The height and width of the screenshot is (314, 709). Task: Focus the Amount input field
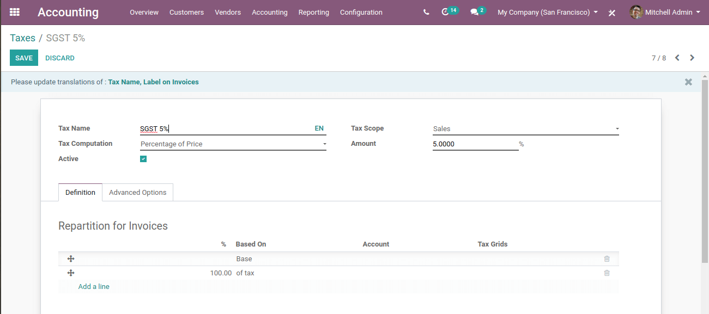coord(475,144)
